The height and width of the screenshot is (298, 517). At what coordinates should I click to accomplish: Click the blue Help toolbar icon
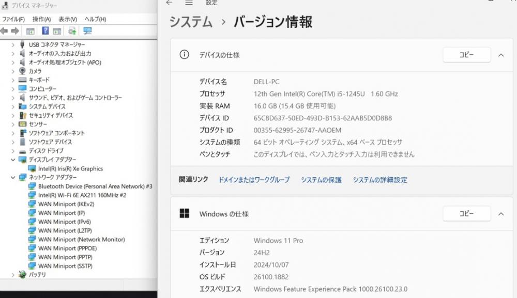point(45,31)
